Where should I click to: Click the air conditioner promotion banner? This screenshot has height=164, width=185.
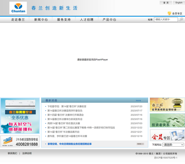(20, 116)
